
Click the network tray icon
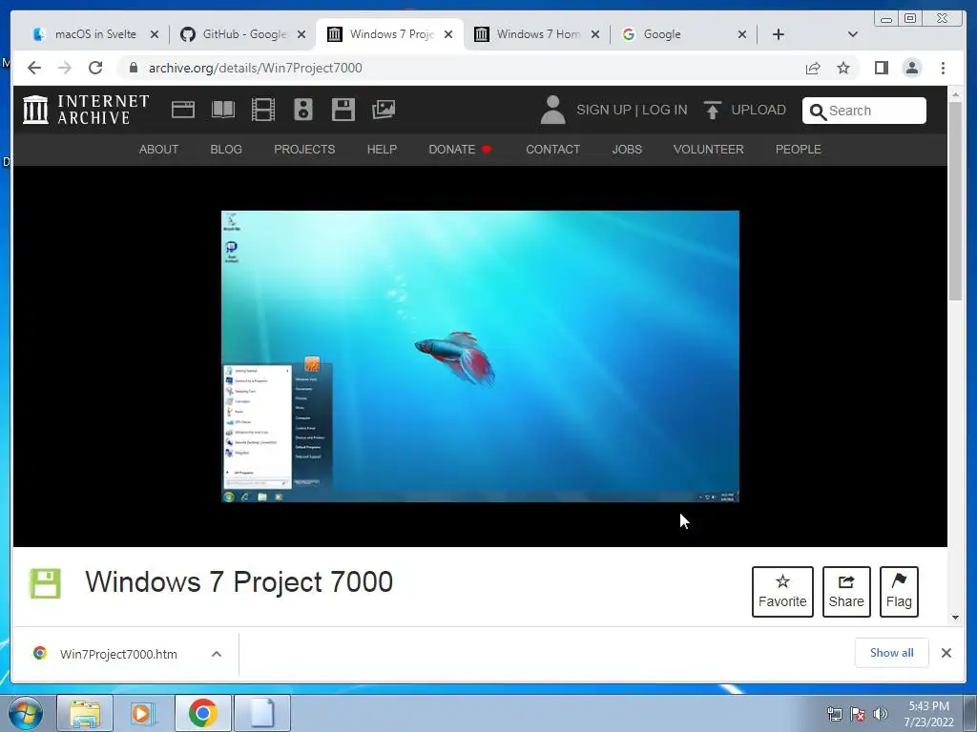click(x=834, y=714)
